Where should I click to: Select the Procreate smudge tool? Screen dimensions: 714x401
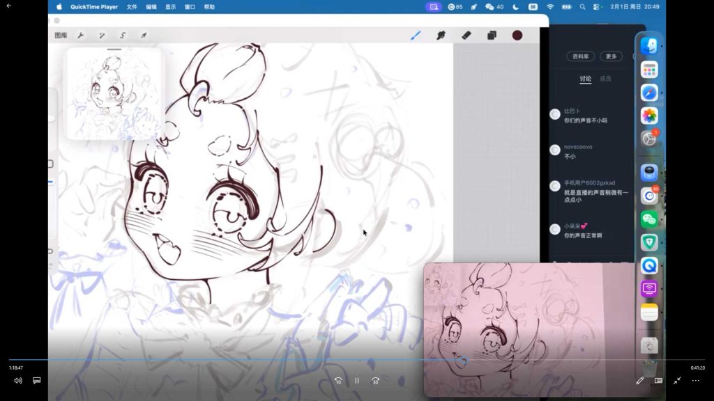click(441, 36)
